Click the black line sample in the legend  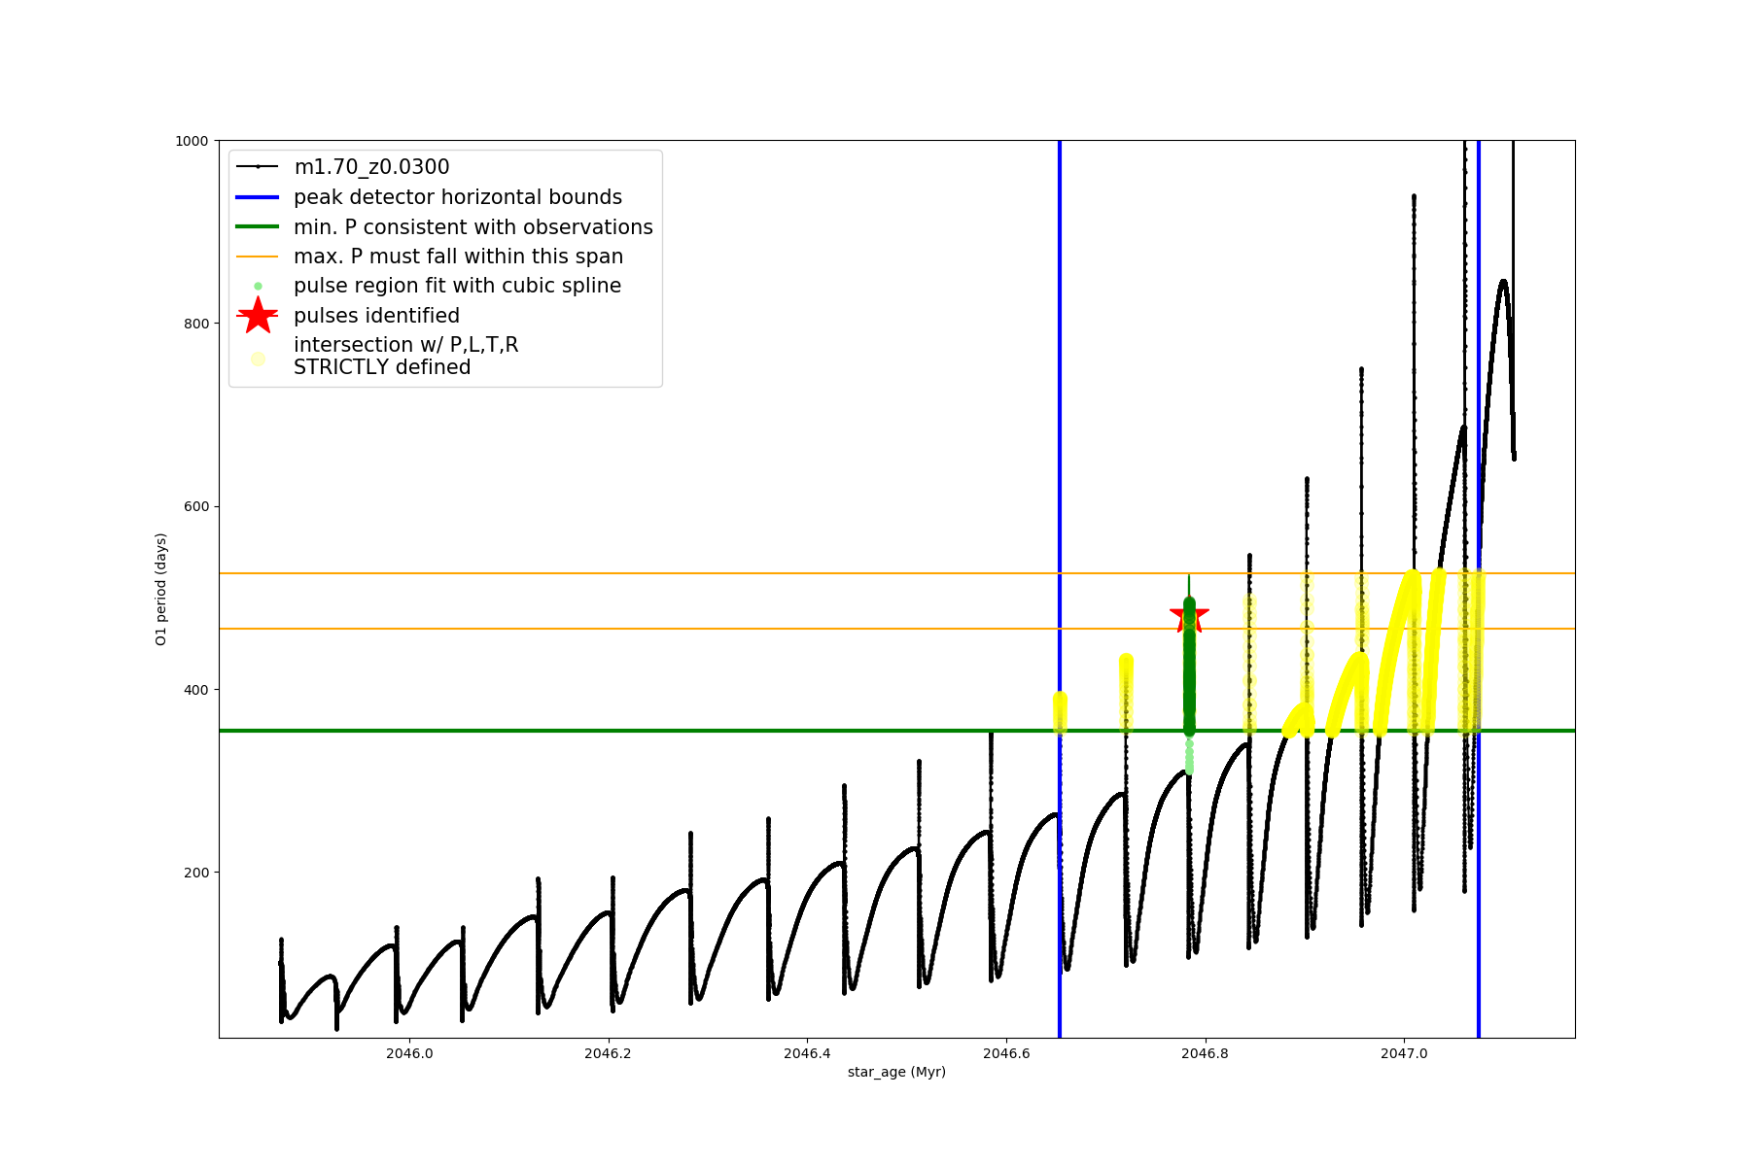[x=258, y=167]
